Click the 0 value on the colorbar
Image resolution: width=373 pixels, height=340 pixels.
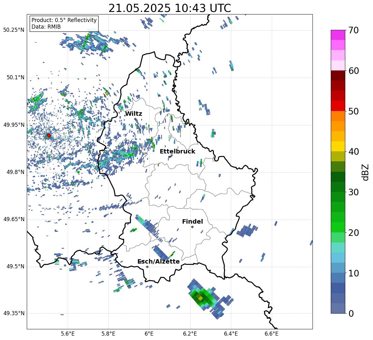(351, 313)
